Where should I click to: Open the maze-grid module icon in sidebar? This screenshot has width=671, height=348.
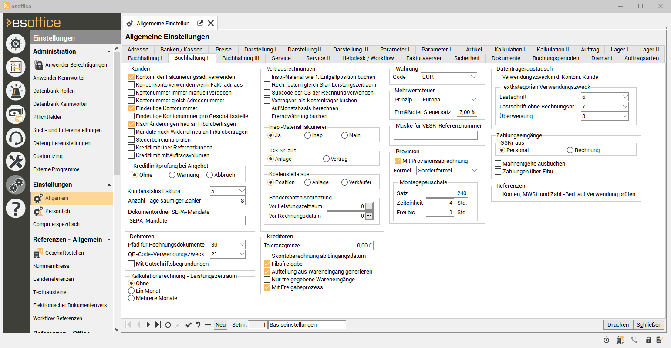click(16, 67)
